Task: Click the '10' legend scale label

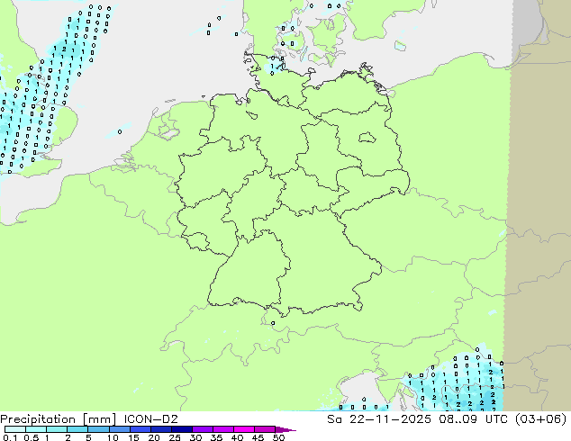Action: [x=113, y=437]
